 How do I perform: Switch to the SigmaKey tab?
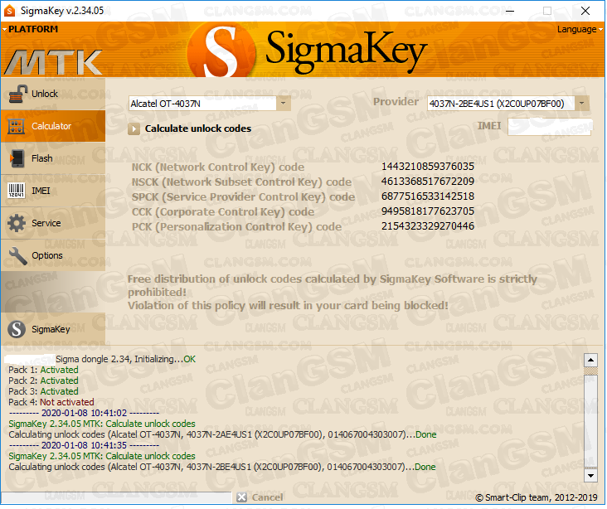[53, 329]
